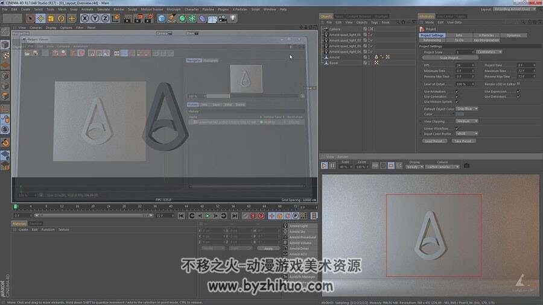Play animation forward in timeline
Image resolution: width=543 pixels, height=305 pixels.
point(208,216)
